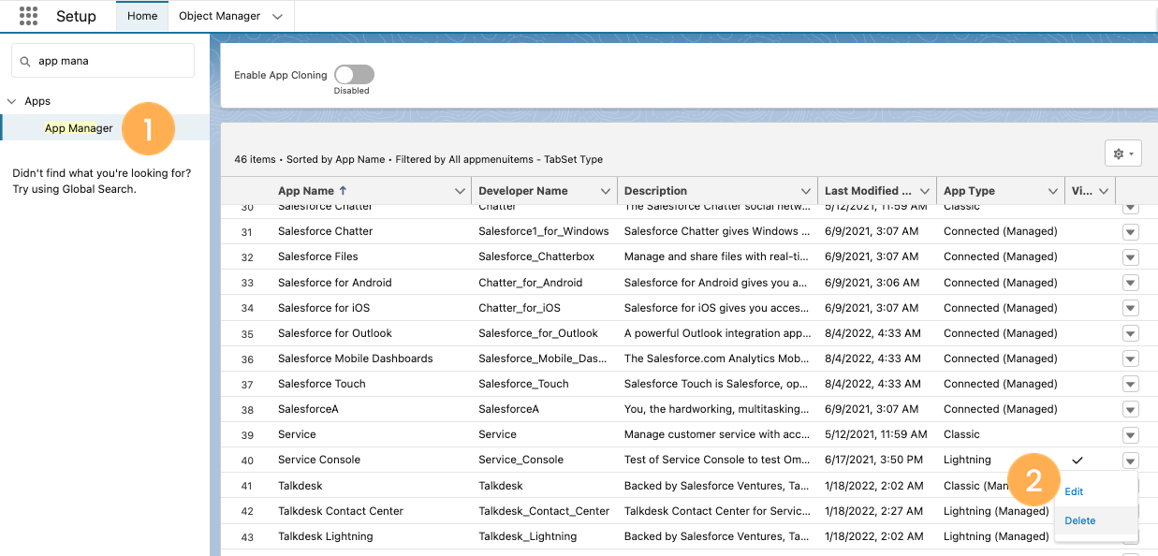Click the Service Console visible checkmark

point(1077,460)
